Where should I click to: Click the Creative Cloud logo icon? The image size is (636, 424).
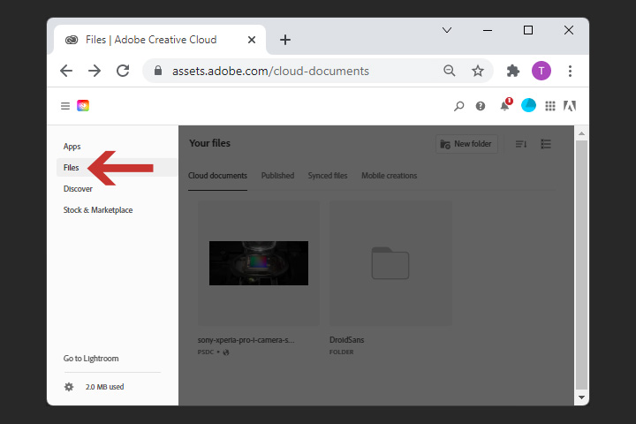point(83,106)
